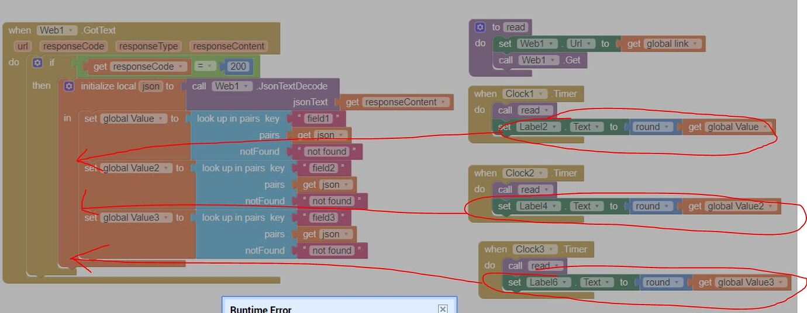Open Web1 dropdown in JsonTextDecode call

232,86
